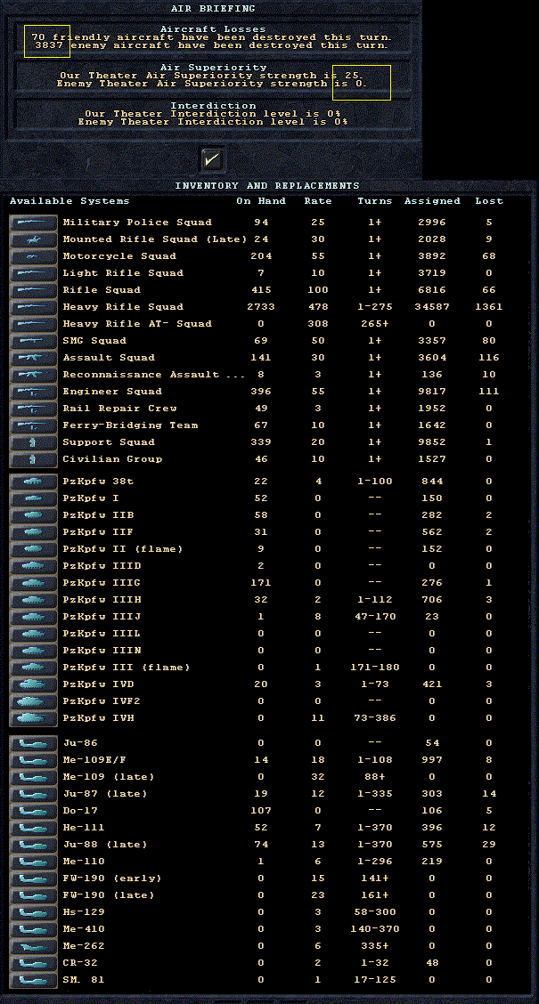
Task: Select the PzKpfw 38t tank icon
Action: coord(34,482)
